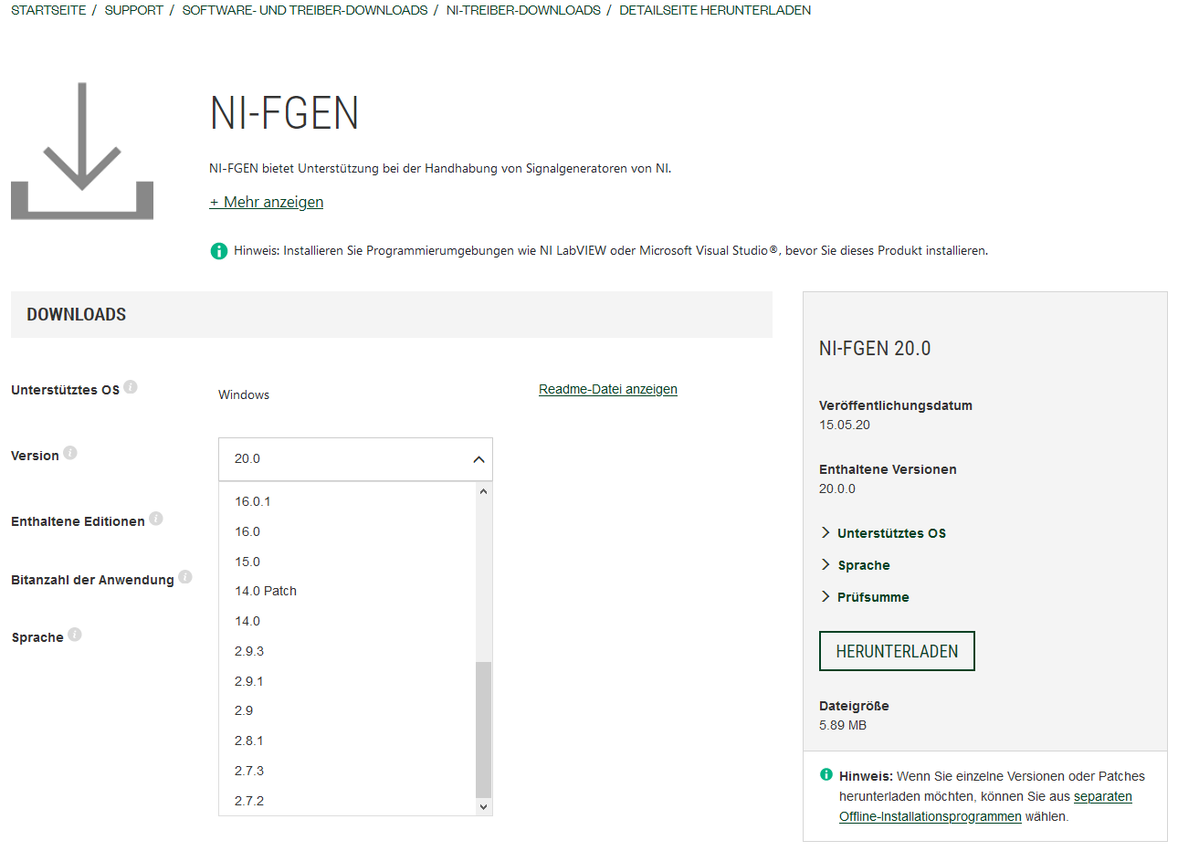Click the scroll-down arrow of the version list
The image size is (1178, 851).
pos(484,807)
